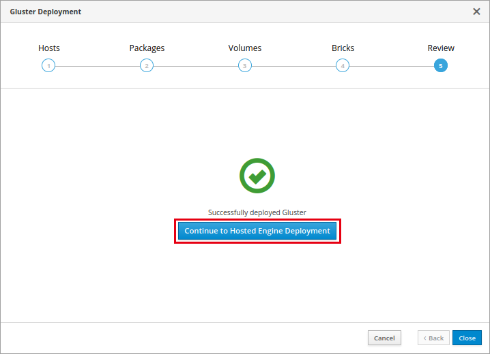The height and width of the screenshot is (354, 490).
Task: Click the green success checkmark icon
Action: (257, 176)
